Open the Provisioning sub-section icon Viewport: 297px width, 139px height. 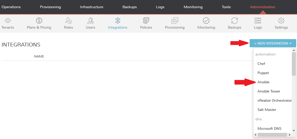pyautogui.click(x=175, y=21)
